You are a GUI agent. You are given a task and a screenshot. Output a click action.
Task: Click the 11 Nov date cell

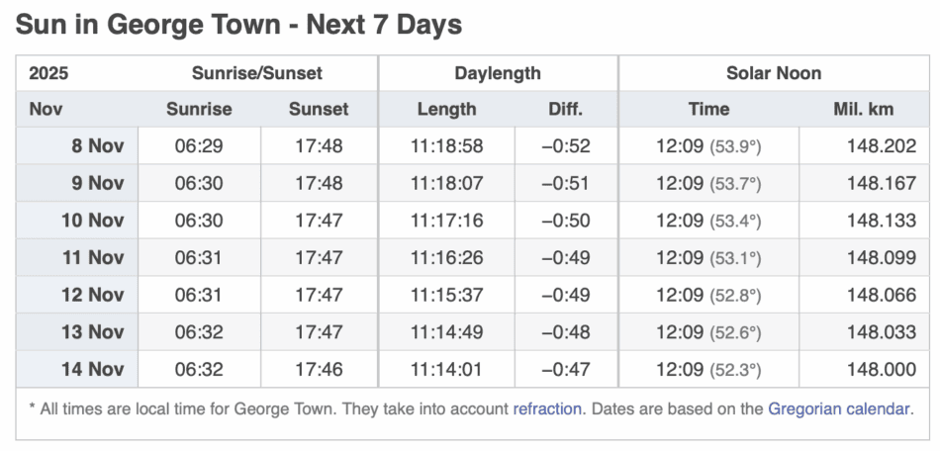click(93, 258)
